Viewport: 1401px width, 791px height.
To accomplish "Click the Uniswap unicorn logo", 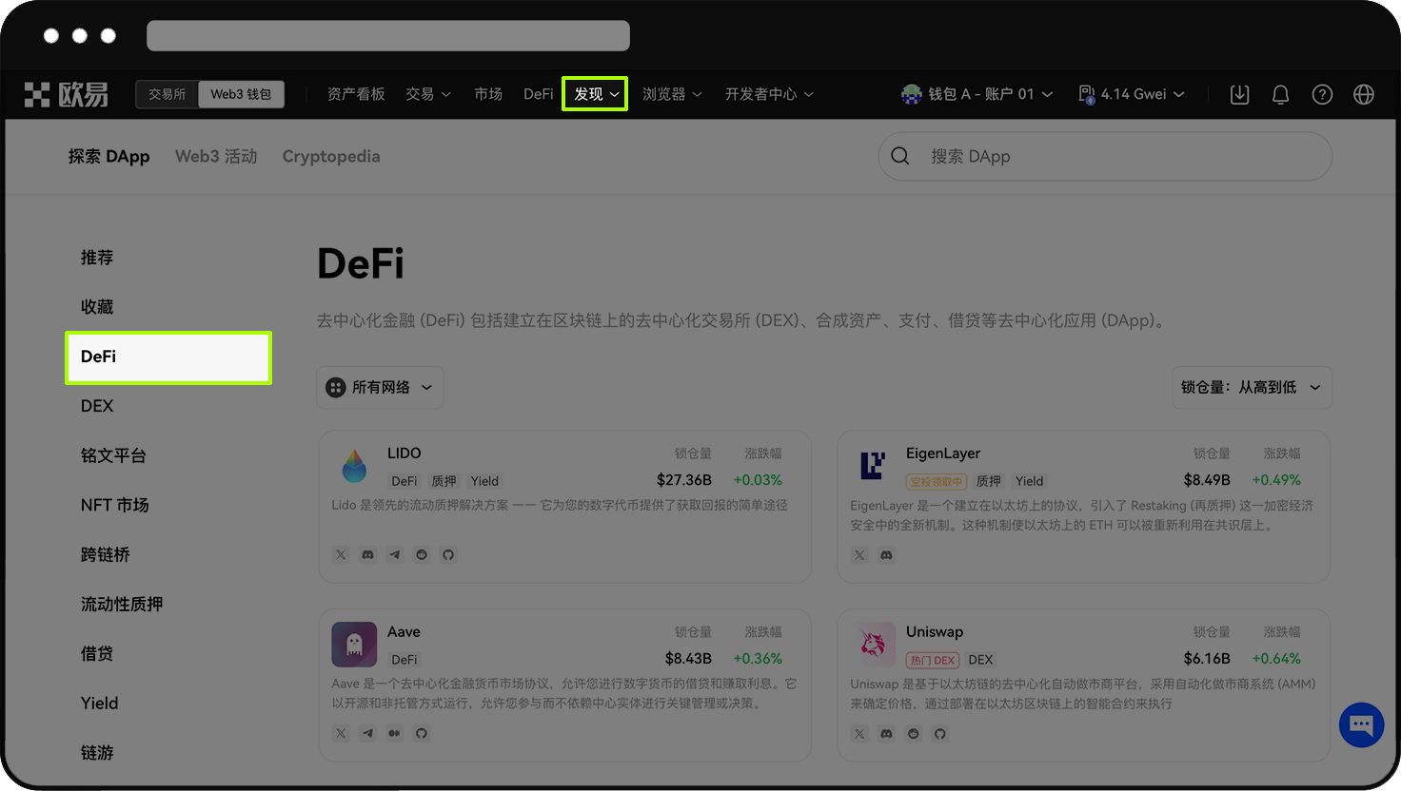I will point(873,645).
